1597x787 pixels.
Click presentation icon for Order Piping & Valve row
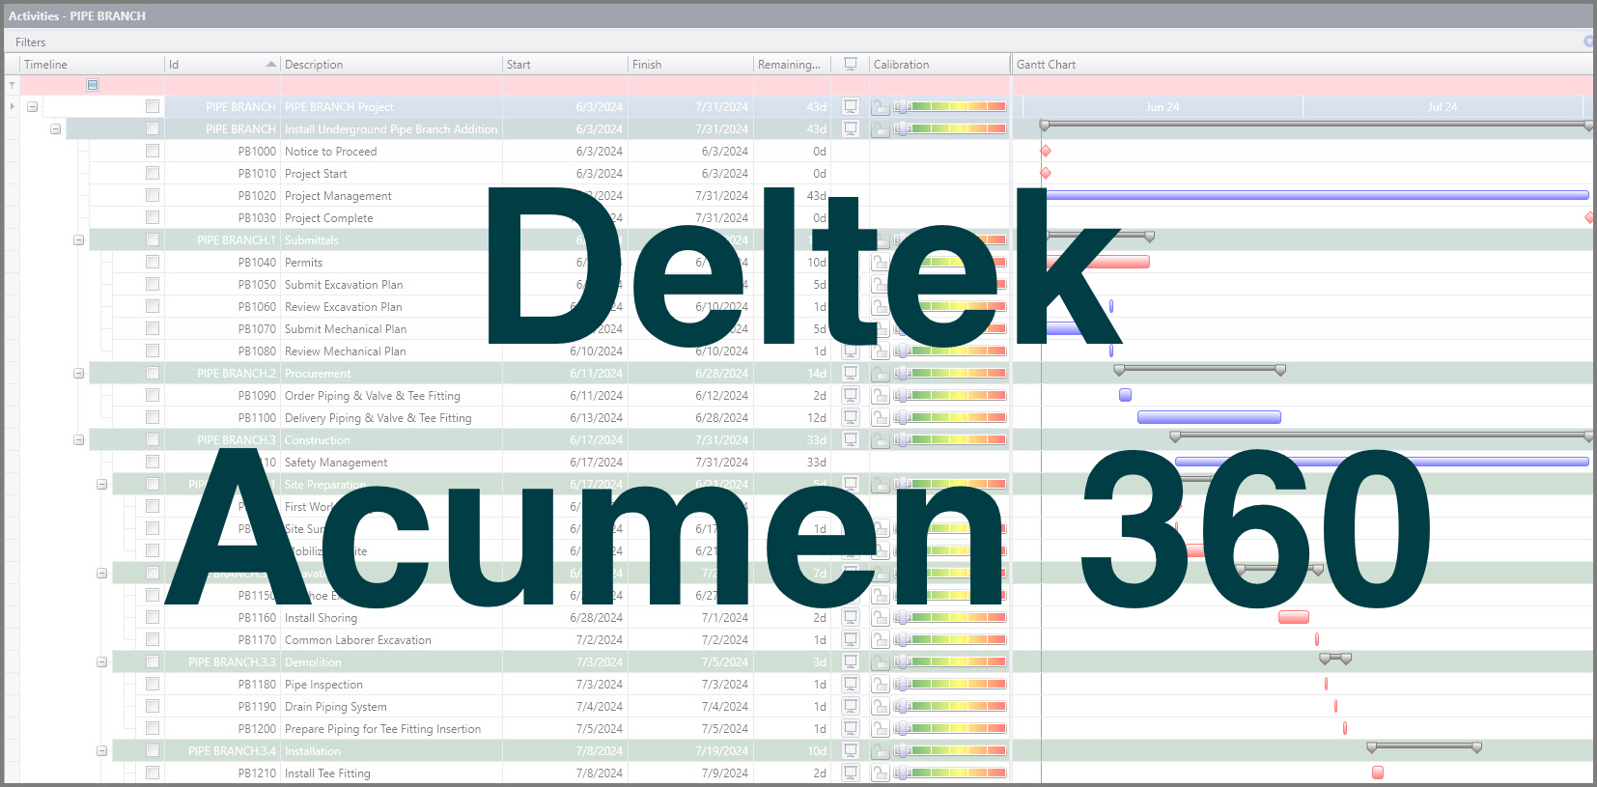point(851,395)
